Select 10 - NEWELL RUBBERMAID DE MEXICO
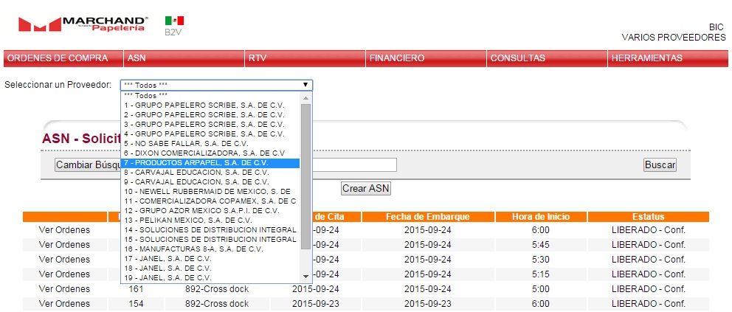 point(210,191)
